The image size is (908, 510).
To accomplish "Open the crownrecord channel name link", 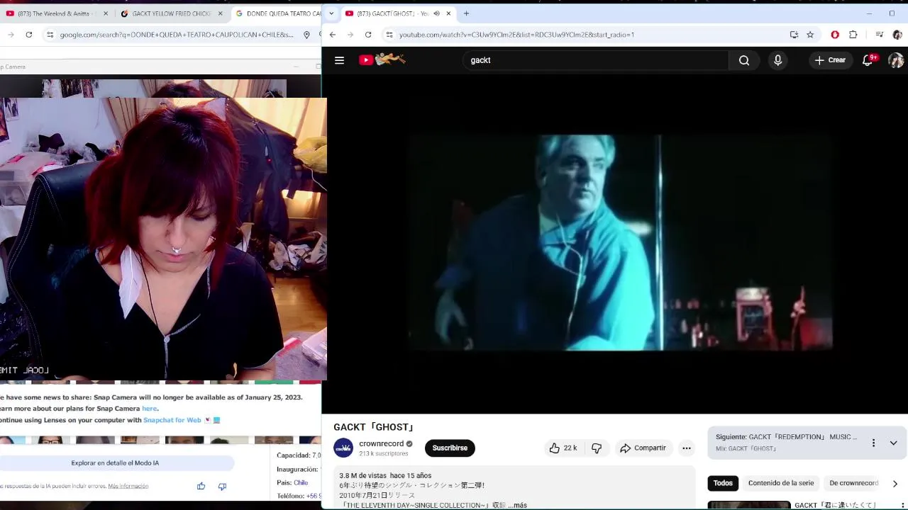I will pyautogui.click(x=381, y=443).
